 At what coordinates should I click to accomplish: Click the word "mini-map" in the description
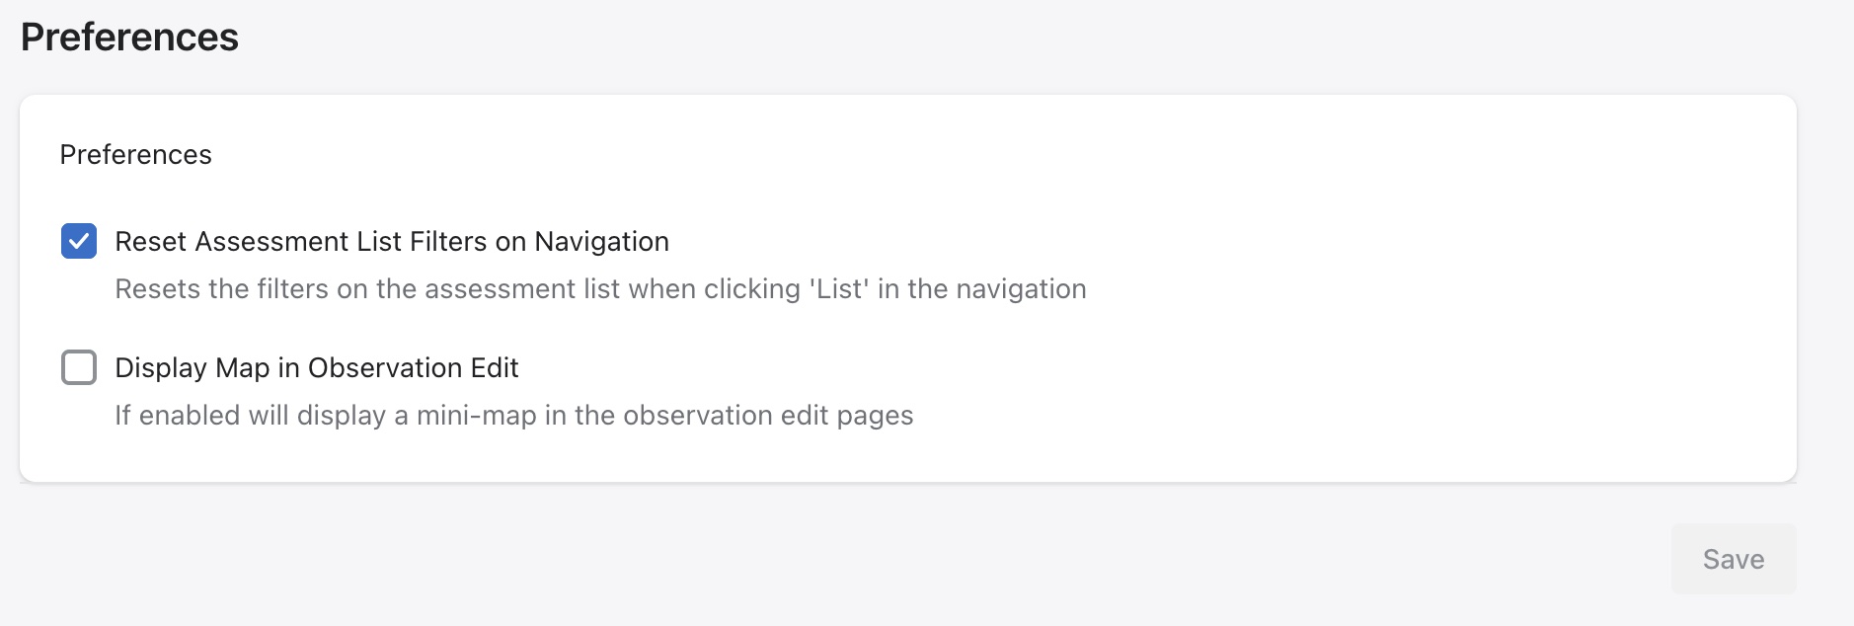[x=476, y=416]
